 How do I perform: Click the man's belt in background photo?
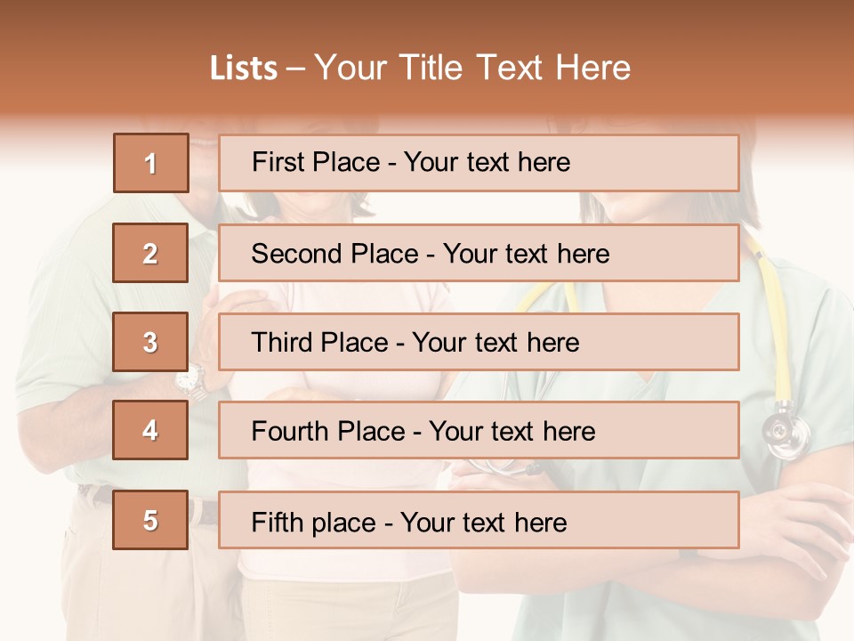tap(206, 511)
